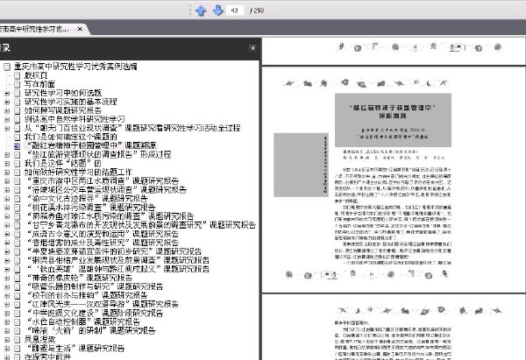Expand the 例谈高中自然学科研究性学习 node
Viewport: 526px width, 360px height.
tap(7, 119)
